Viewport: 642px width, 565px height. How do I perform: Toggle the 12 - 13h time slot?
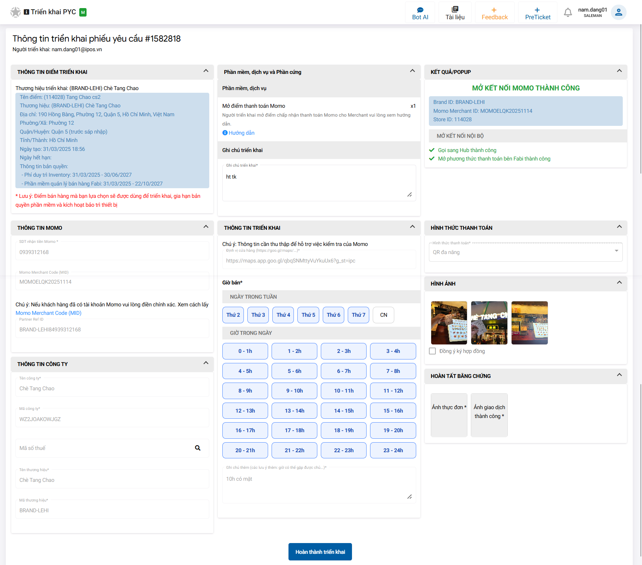(245, 411)
